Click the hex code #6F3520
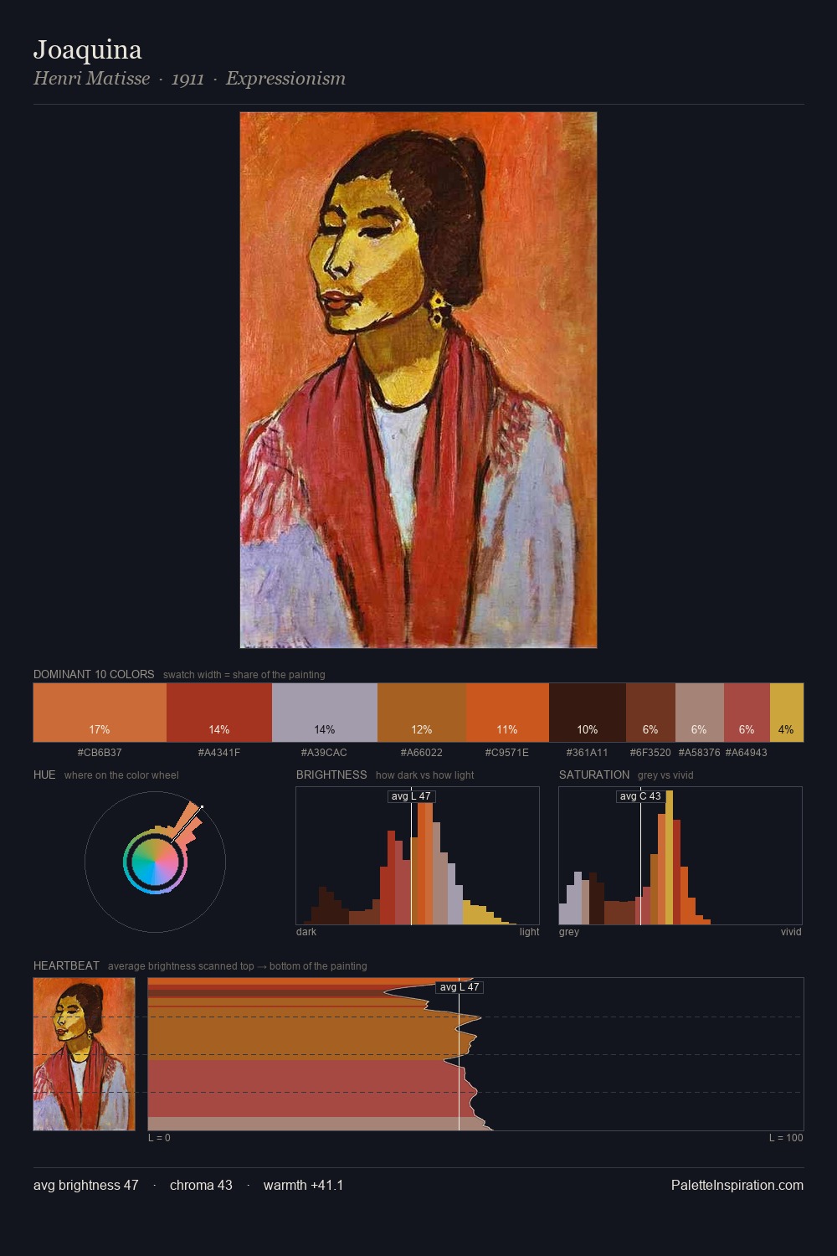 pos(650,753)
